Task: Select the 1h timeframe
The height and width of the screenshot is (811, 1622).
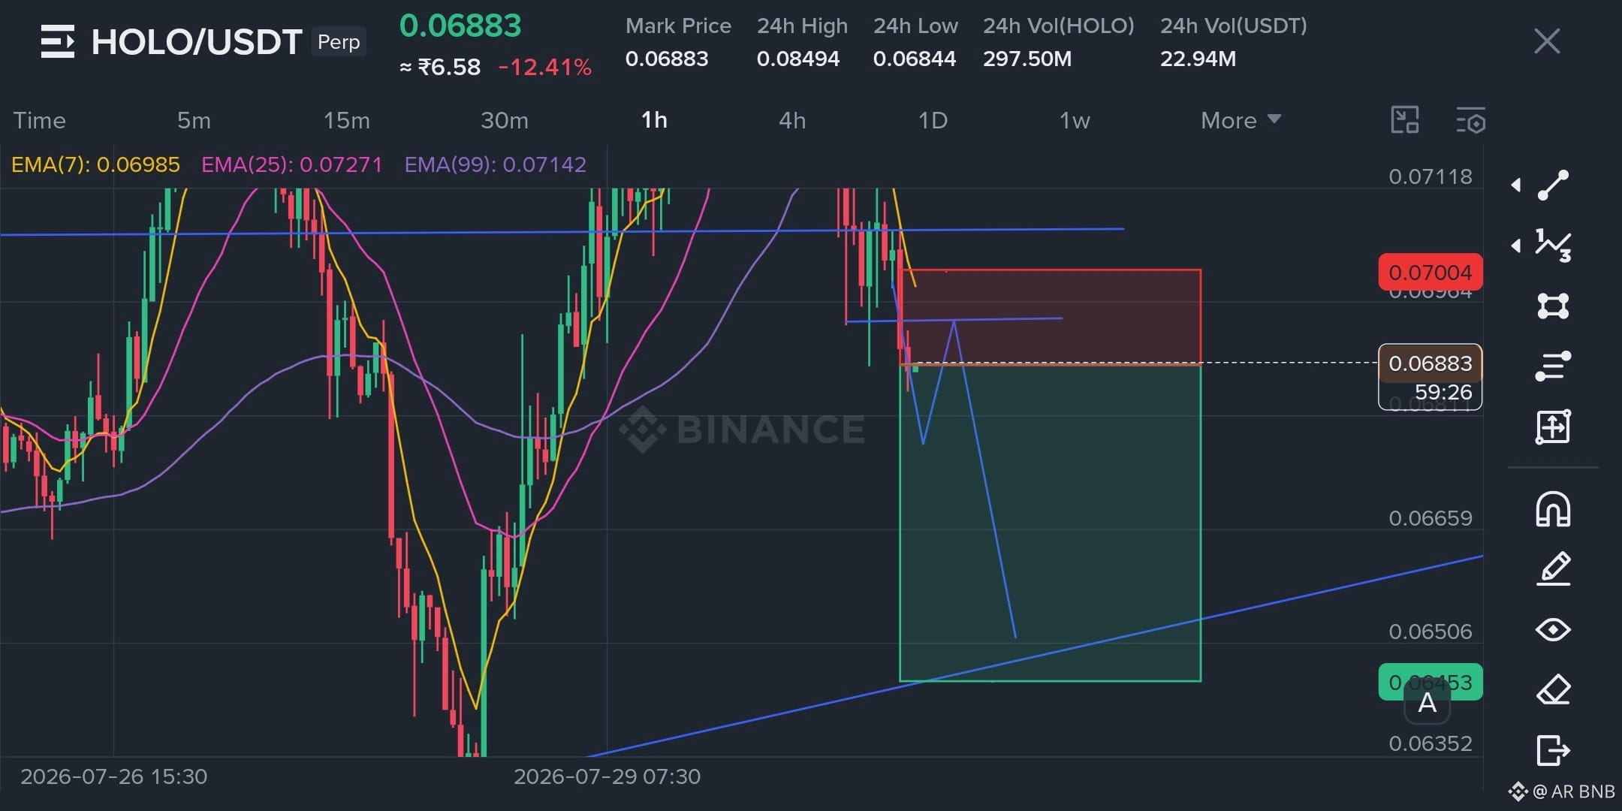Action: click(x=654, y=120)
